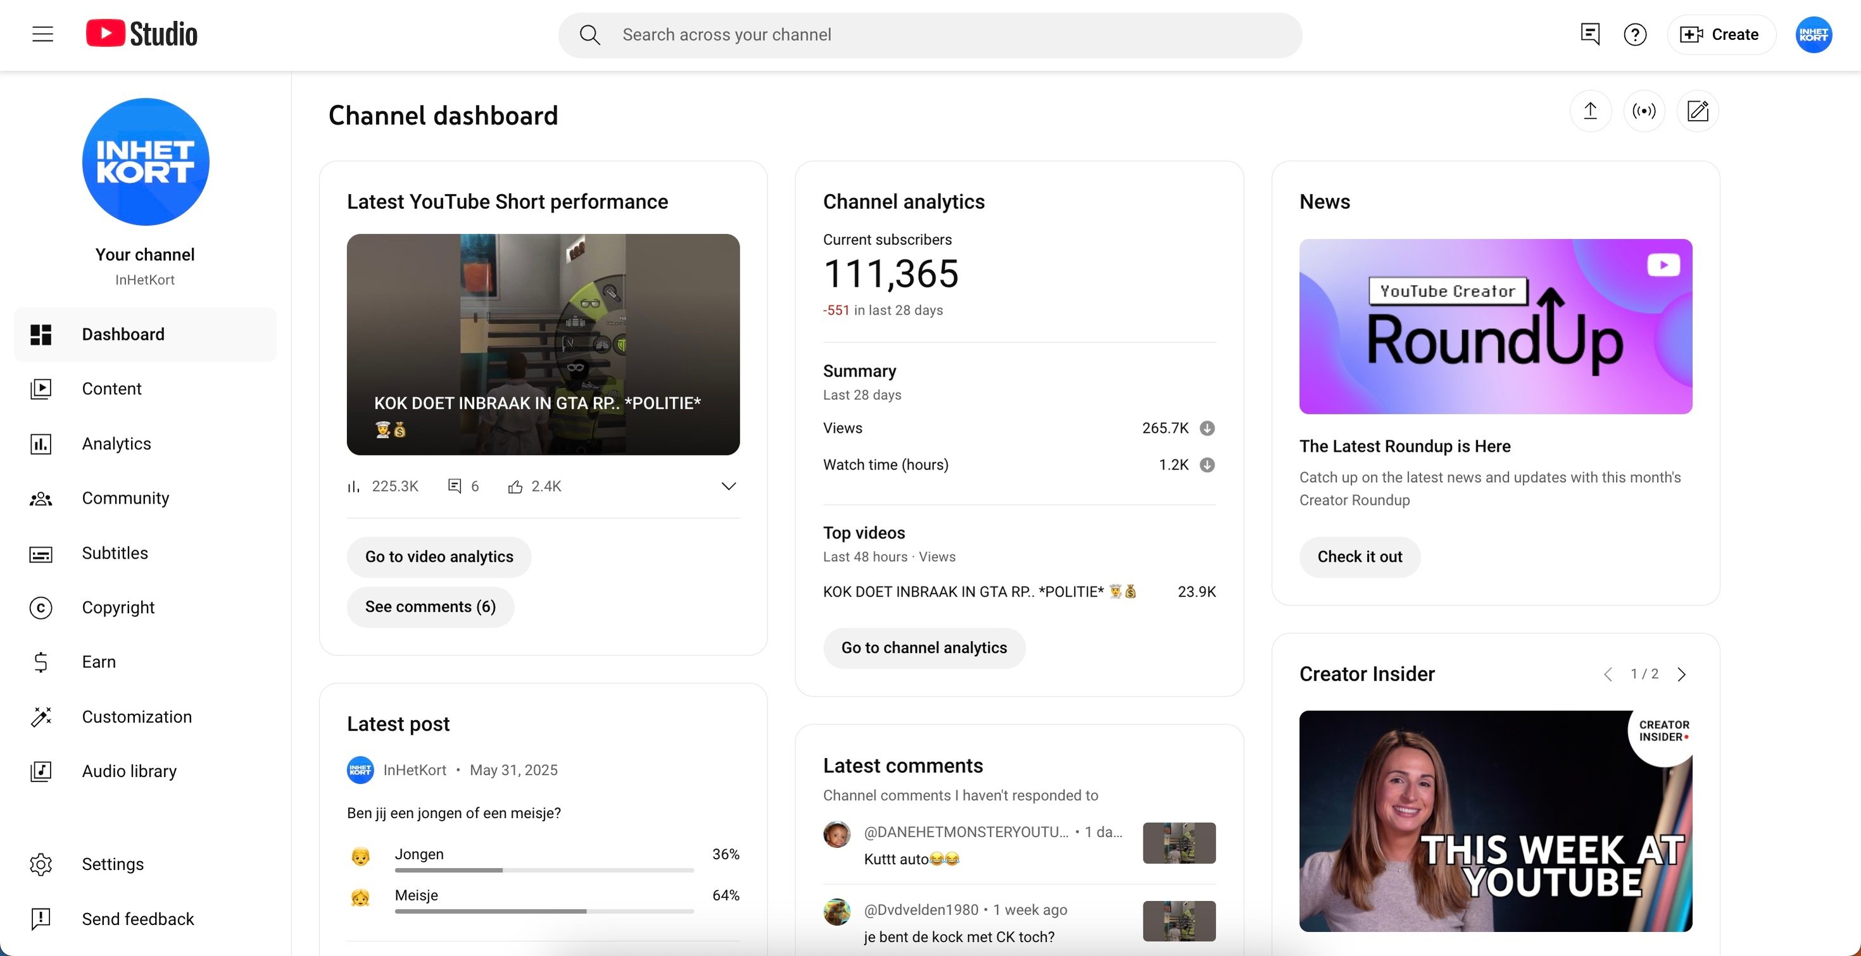Image resolution: width=1861 pixels, height=956 pixels.
Task: Open the Creator RoundUp news image
Action: pos(1495,326)
